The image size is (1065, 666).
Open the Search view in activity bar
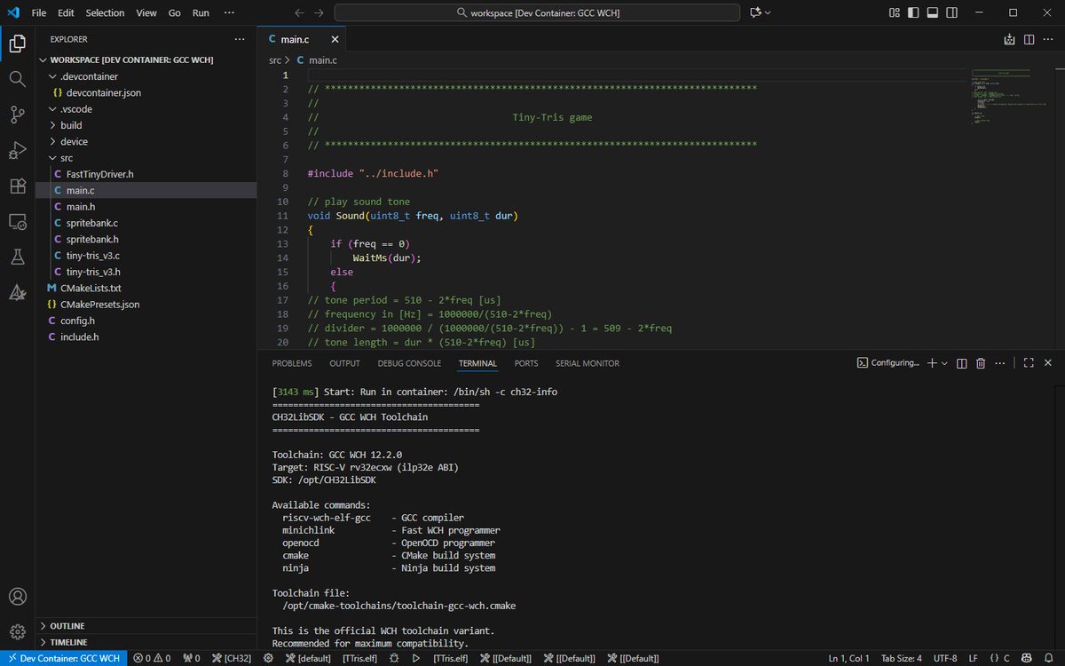(x=17, y=78)
